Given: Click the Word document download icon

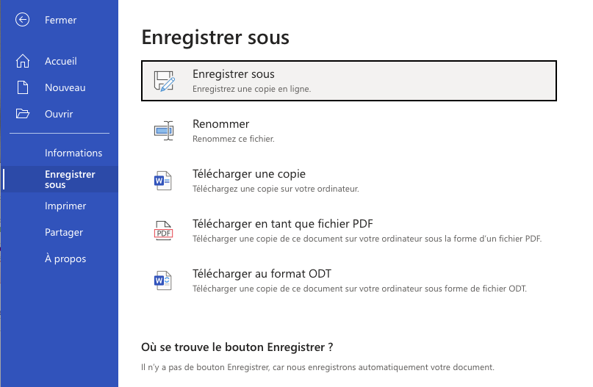Looking at the screenshot, I should tap(163, 181).
